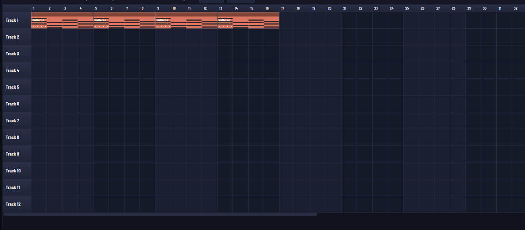Select the Track 3 header
The height and width of the screenshot is (230, 525).
[17, 54]
